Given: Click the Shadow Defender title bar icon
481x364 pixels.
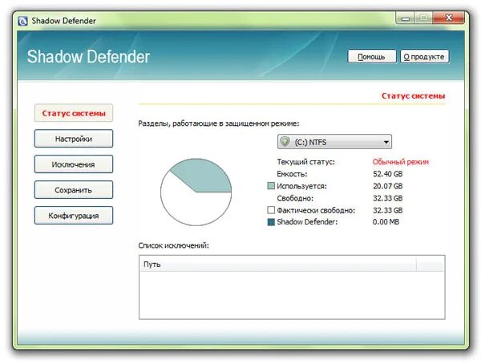Looking at the screenshot, I should click(23, 21).
